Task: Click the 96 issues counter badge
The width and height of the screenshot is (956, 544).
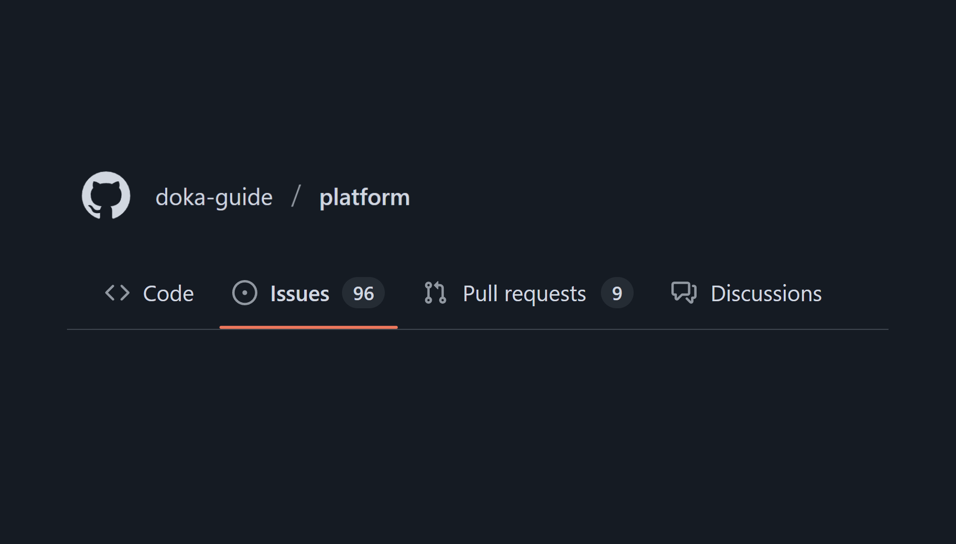Action: coord(363,293)
